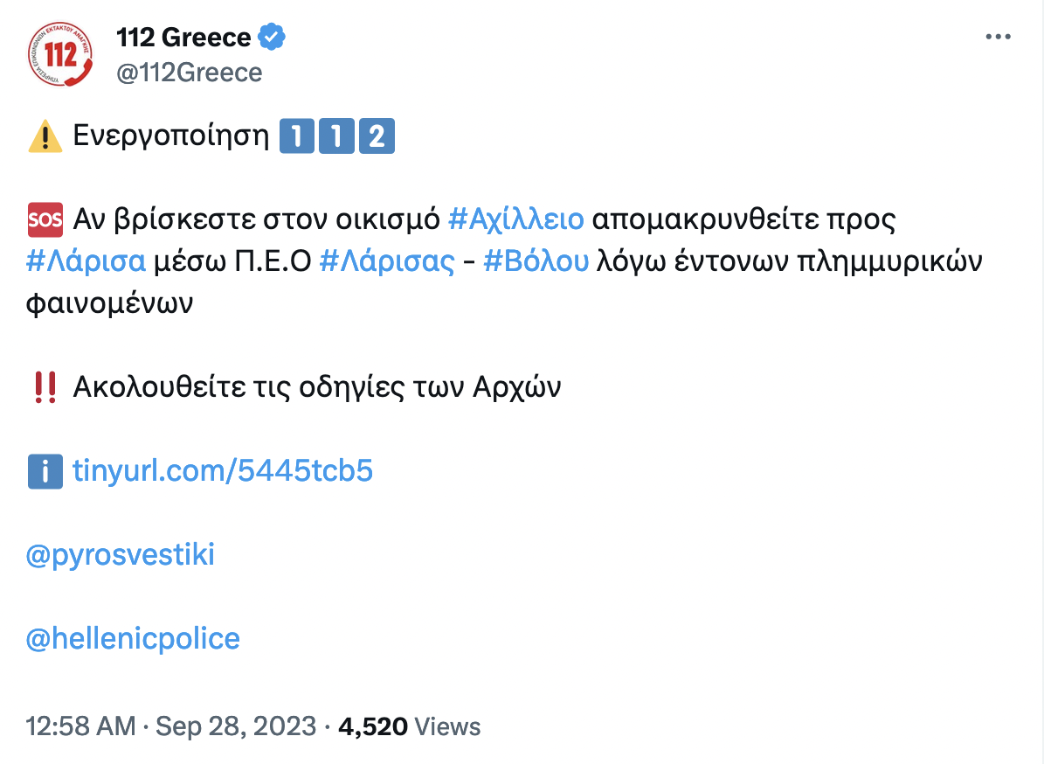Open the #Λάρισα hashtag
This screenshot has width=1044, height=764.
pos(86,260)
